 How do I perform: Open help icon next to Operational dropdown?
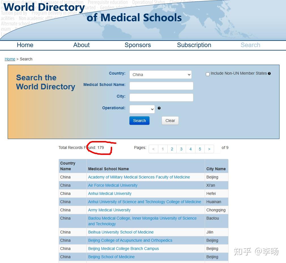[159, 108]
